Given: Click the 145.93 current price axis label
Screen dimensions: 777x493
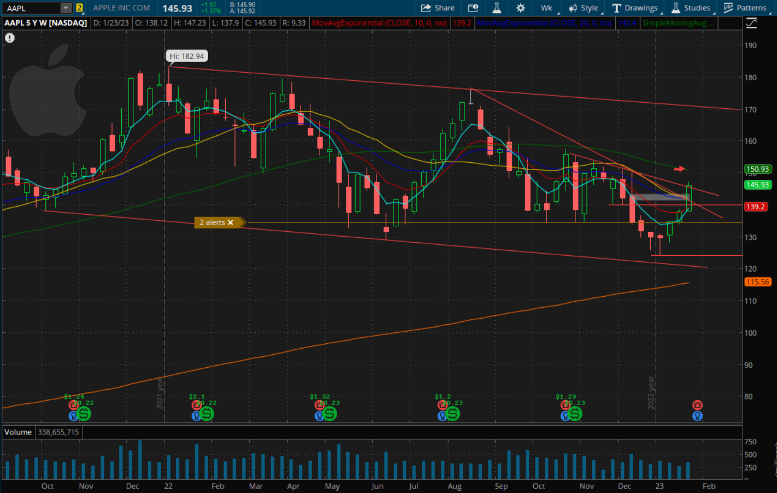Looking at the screenshot, I should click(757, 185).
